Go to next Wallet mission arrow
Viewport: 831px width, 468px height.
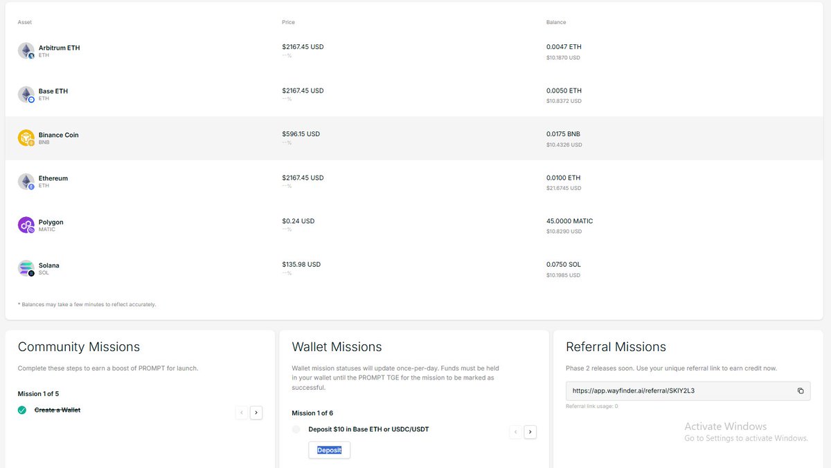click(530, 432)
